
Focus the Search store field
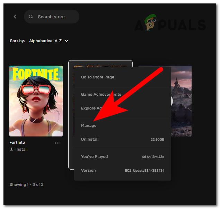52,17
